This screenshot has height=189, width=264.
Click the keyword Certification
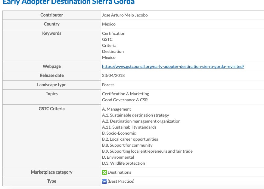[114, 33]
